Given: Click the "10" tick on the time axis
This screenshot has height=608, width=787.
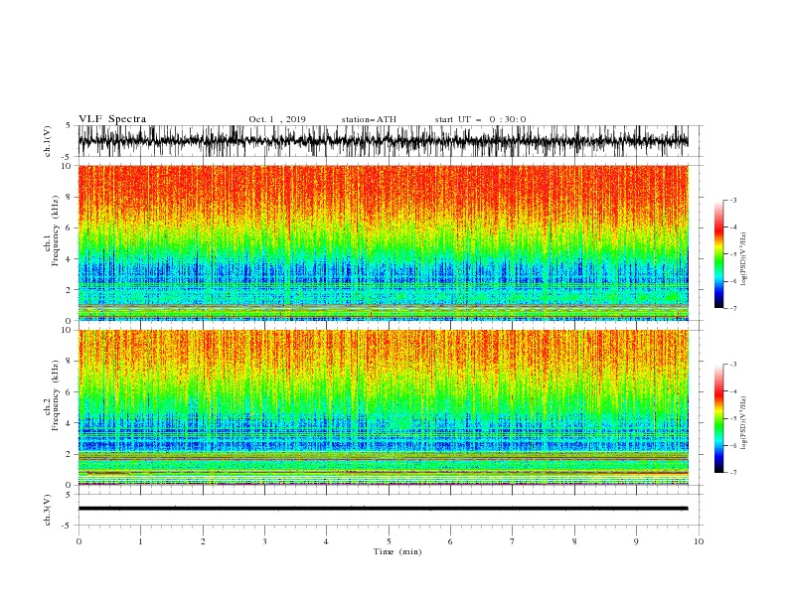Looking at the screenshot, I should pyautogui.click(x=699, y=541).
